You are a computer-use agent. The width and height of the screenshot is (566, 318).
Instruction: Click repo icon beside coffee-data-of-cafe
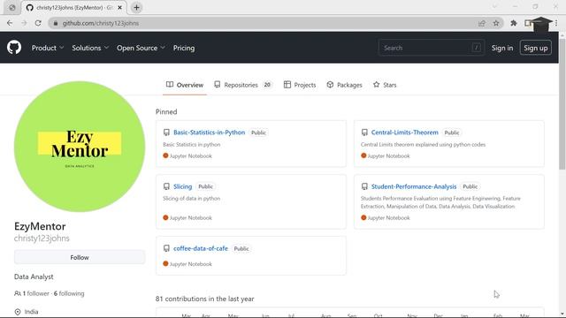[x=166, y=248]
